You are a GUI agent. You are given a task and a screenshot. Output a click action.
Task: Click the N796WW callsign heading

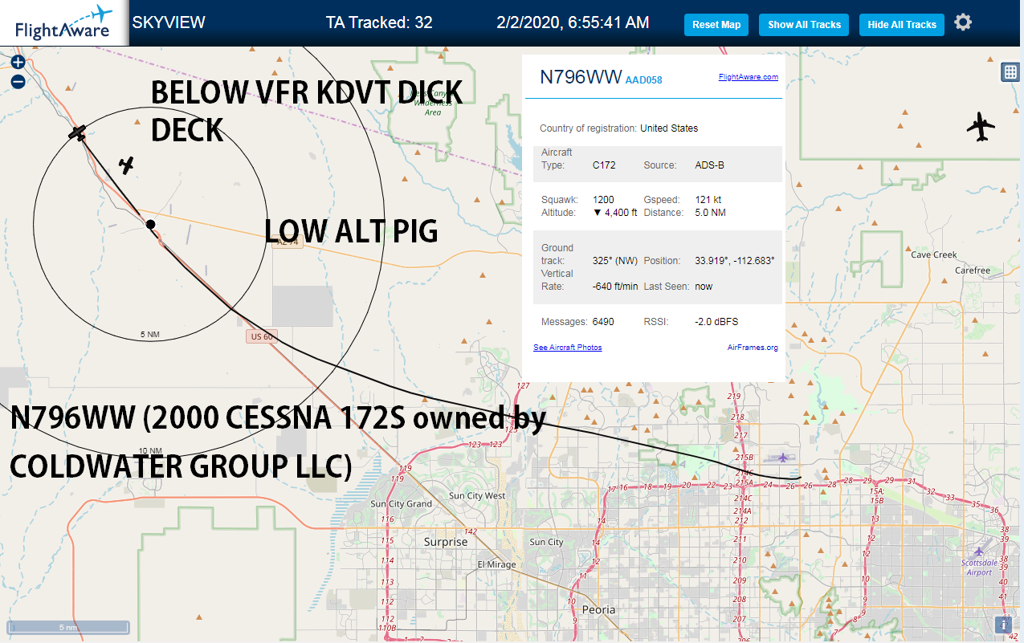(581, 77)
